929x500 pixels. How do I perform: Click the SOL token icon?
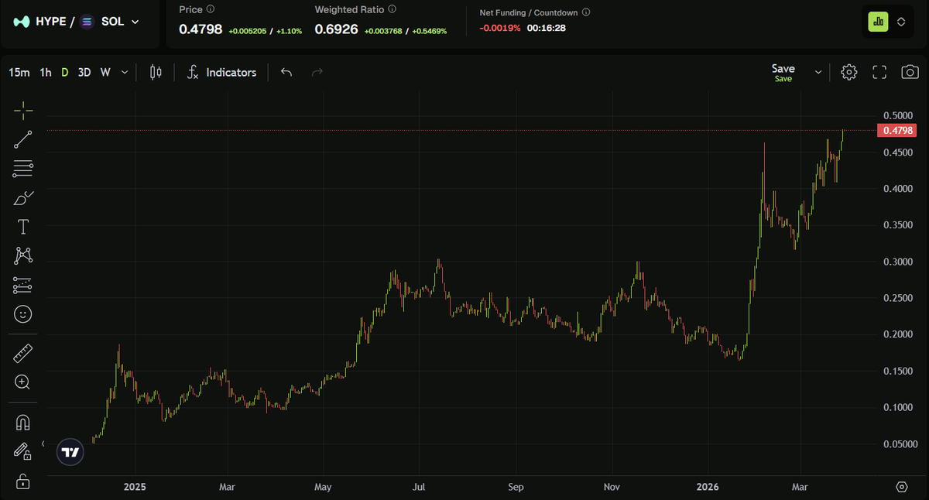point(87,22)
